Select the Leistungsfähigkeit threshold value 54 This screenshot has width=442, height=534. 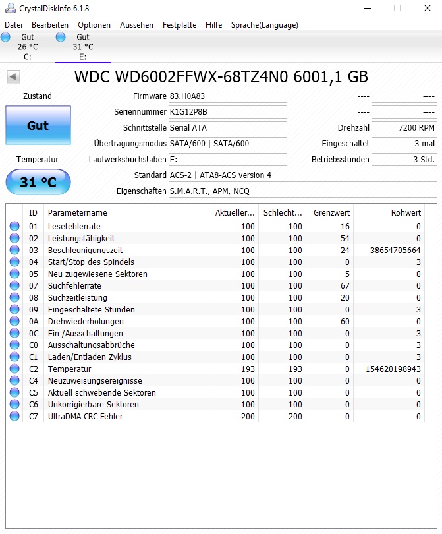pyautogui.click(x=345, y=239)
